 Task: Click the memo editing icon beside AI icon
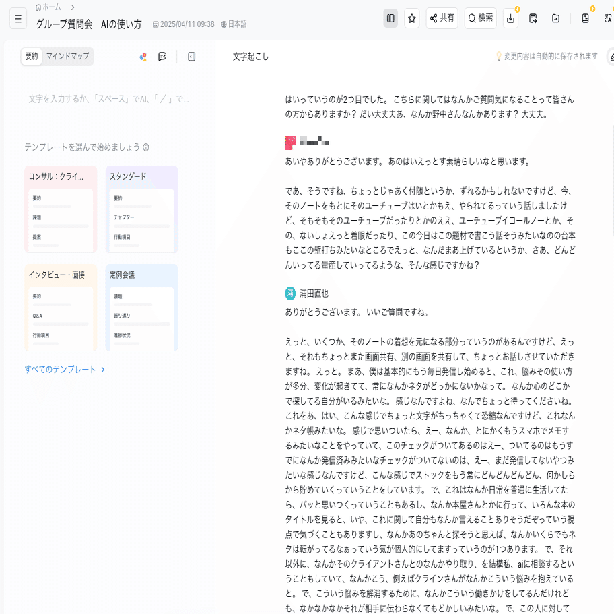click(x=161, y=57)
